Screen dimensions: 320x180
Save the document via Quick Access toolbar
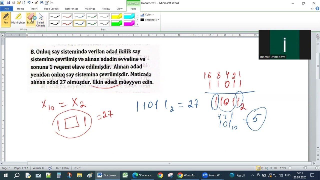(x=8, y=3)
